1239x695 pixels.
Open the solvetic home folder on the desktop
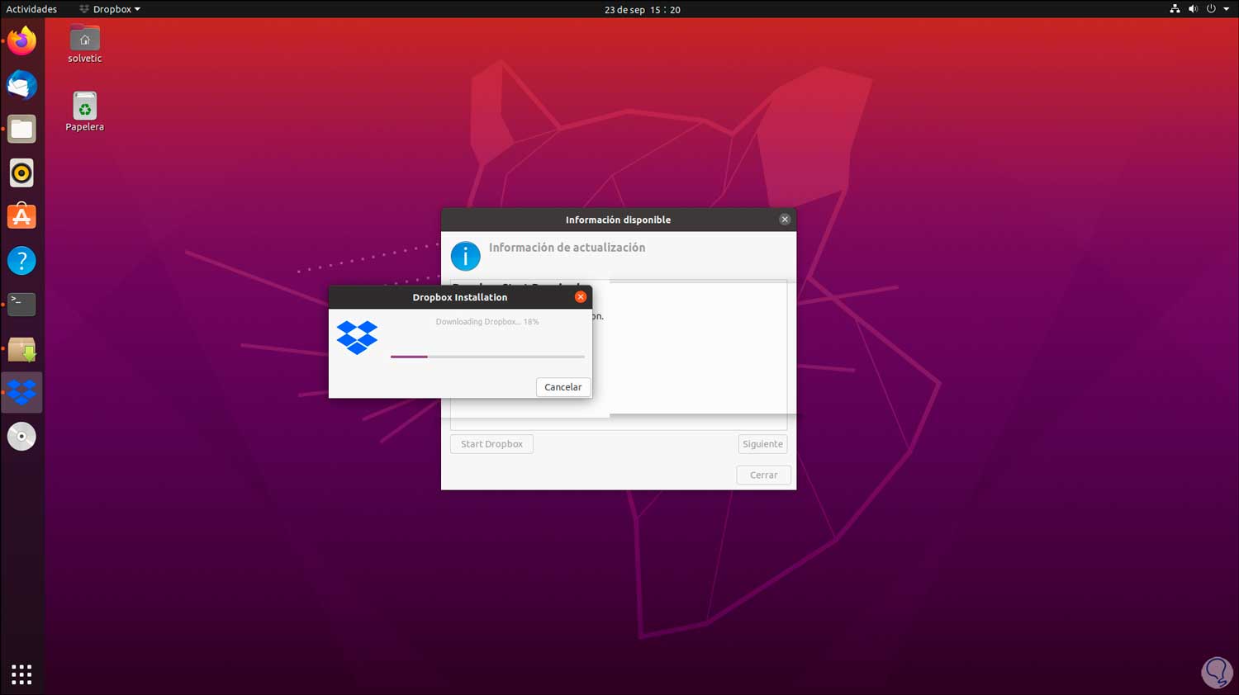click(x=85, y=45)
